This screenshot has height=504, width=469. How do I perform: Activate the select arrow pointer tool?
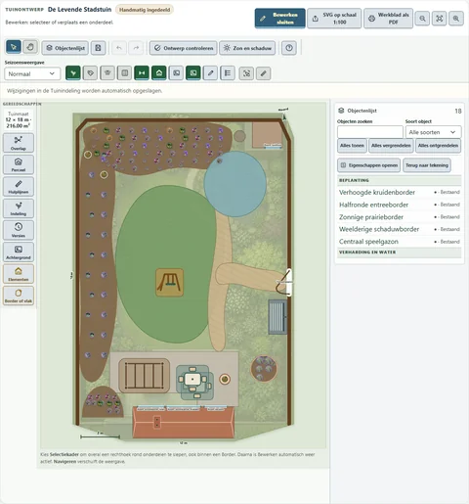tap(14, 47)
